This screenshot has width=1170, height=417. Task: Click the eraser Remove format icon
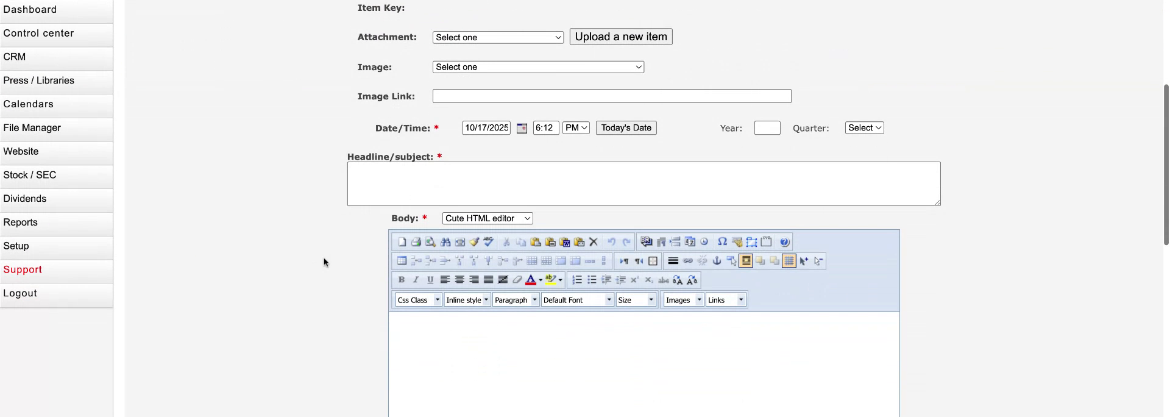[517, 280]
